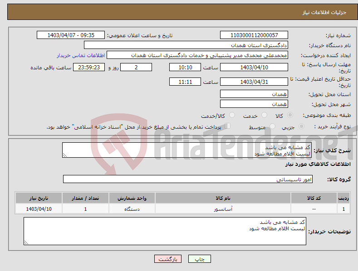Click the -- item code cell
Image resolution: width=358 pixels, height=271 pixels.
click(x=314, y=209)
